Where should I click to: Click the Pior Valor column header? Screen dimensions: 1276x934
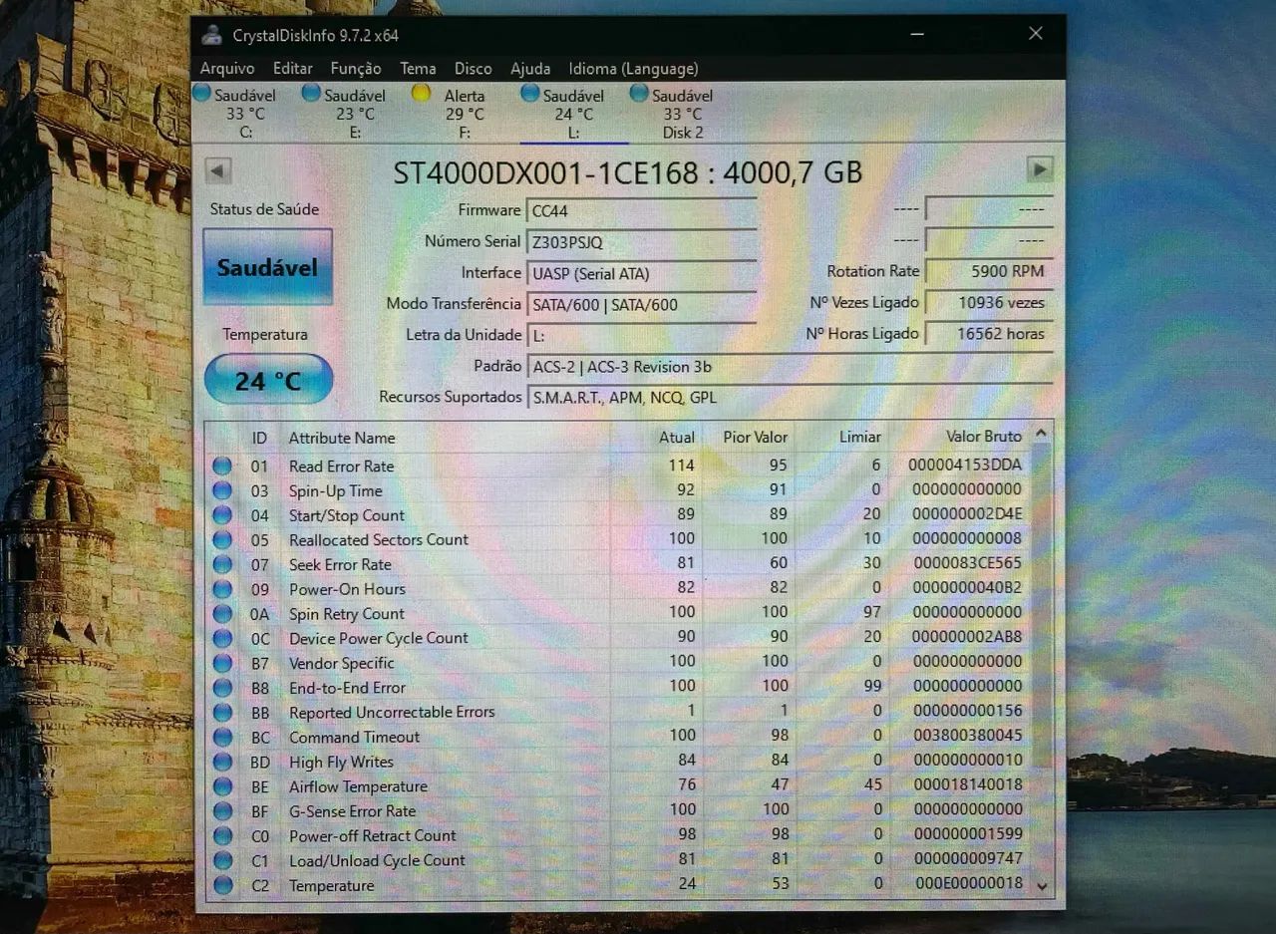click(x=755, y=437)
